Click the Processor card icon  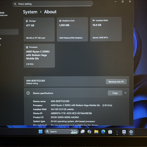click(27, 47)
